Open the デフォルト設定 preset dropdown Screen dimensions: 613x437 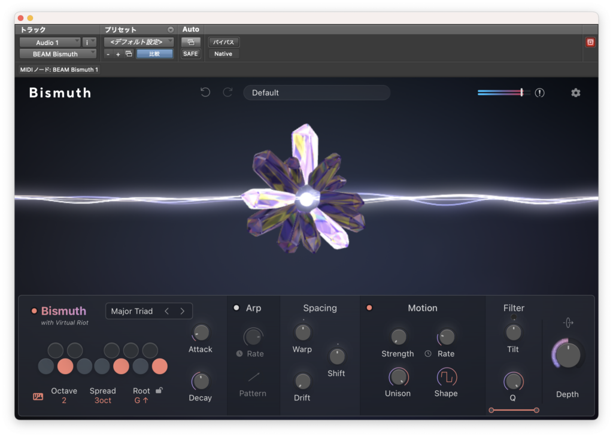139,42
